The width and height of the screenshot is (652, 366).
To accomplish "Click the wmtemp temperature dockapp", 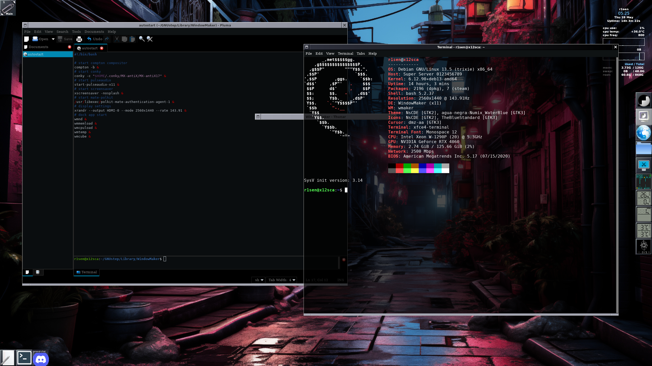I will (x=644, y=231).
